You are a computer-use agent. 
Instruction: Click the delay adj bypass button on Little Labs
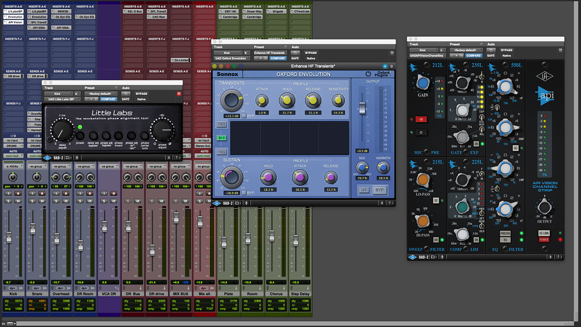pyautogui.click(x=93, y=136)
